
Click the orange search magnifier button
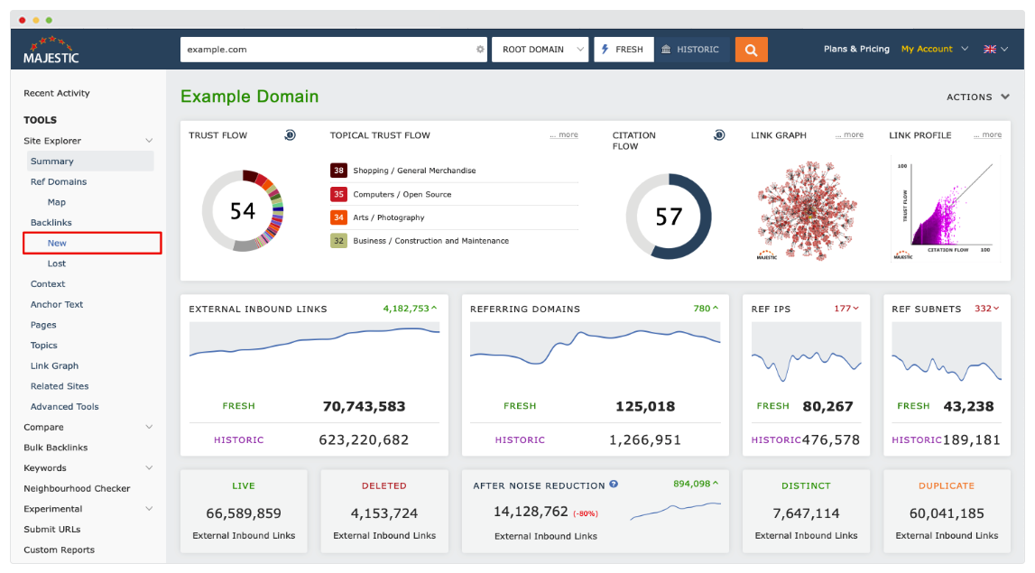[x=751, y=50]
